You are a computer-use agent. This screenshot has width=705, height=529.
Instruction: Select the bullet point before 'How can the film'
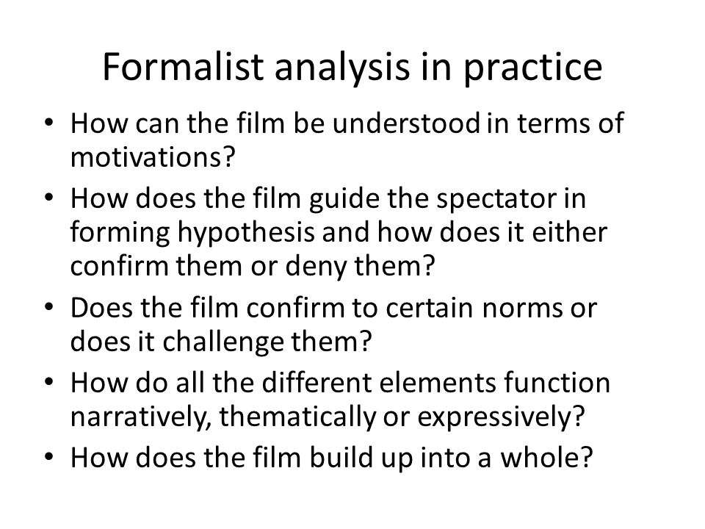click(49, 123)
